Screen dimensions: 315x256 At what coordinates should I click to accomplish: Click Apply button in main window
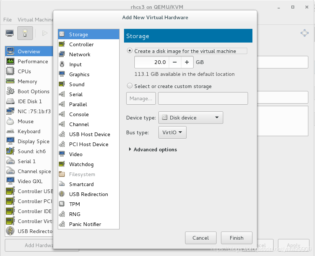294,245
